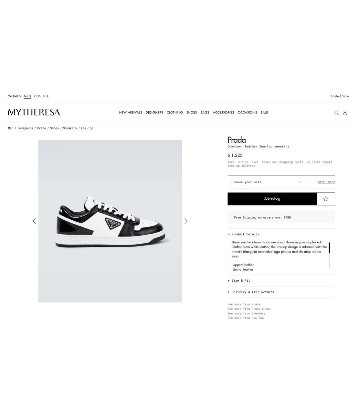This screenshot has height=413, width=349.
Task: Open the Size Guide link
Action: [326, 182]
